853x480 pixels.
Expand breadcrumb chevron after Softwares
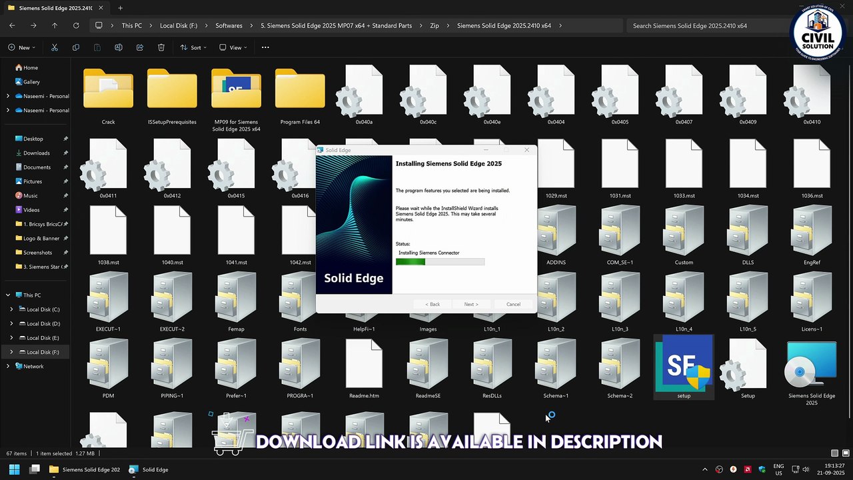251,25
